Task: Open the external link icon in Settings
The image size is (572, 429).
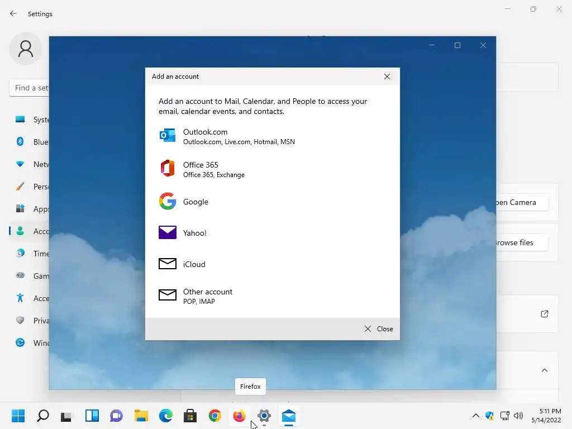Action: click(544, 314)
